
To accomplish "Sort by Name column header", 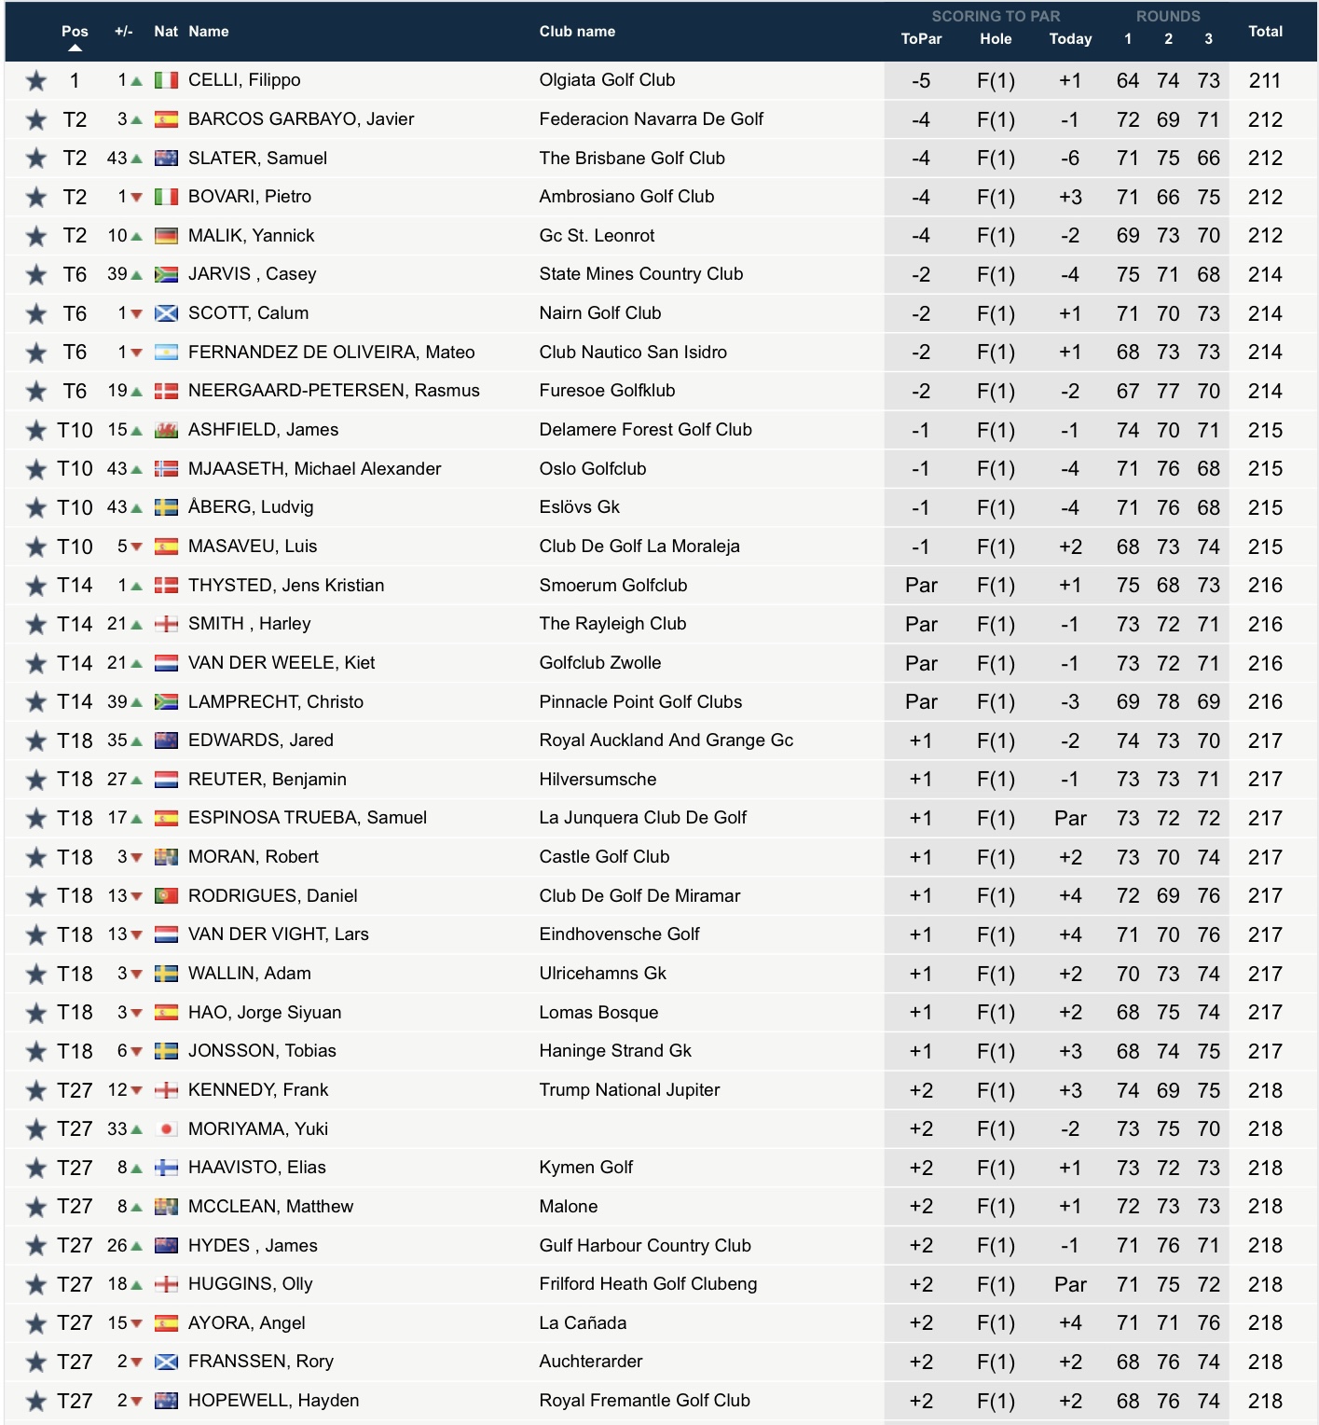I will [x=208, y=32].
